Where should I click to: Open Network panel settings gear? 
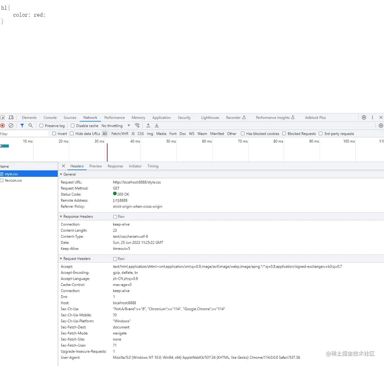click(381, 126)
